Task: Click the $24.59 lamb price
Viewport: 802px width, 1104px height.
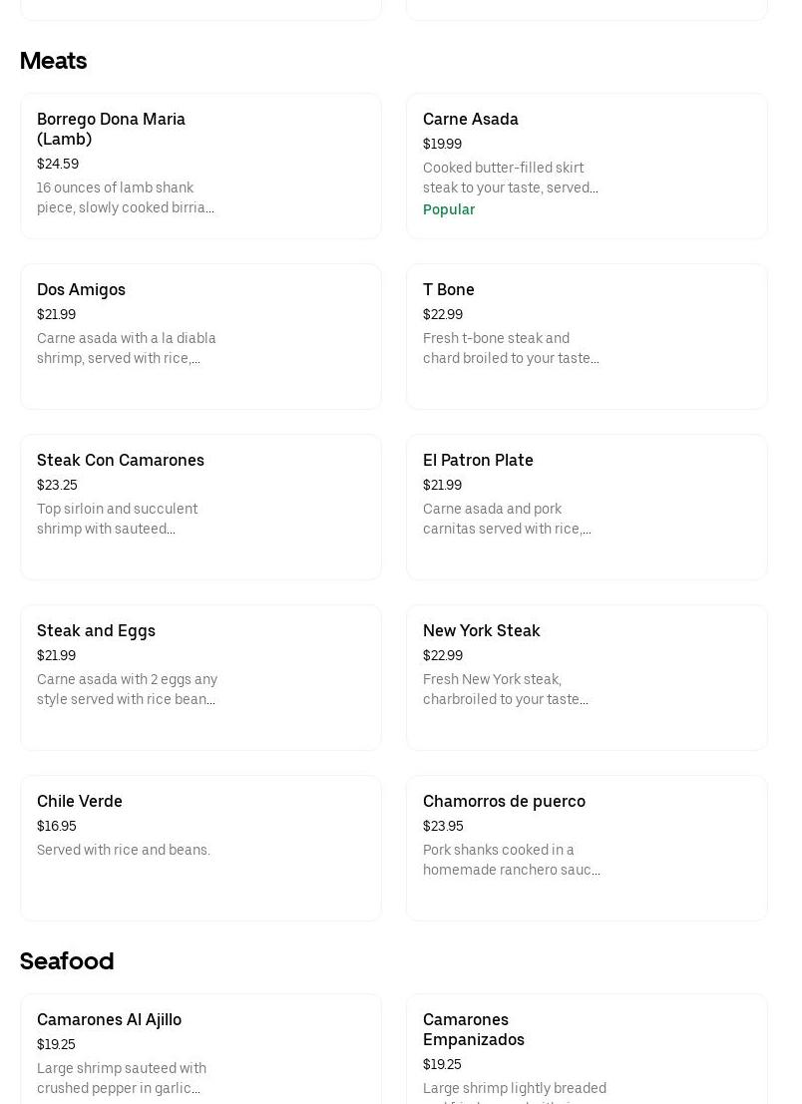Action: 58,164
